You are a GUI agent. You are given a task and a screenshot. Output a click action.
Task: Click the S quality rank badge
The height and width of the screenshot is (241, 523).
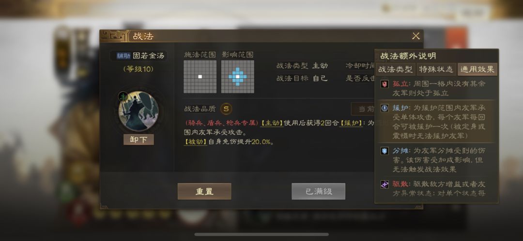click(226, 109)
